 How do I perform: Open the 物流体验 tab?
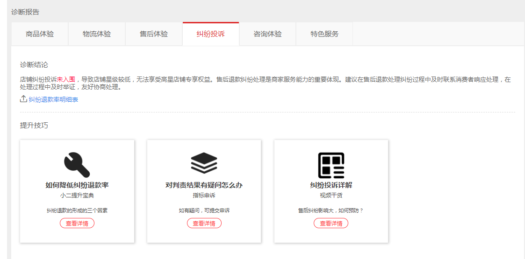[97, 34]
